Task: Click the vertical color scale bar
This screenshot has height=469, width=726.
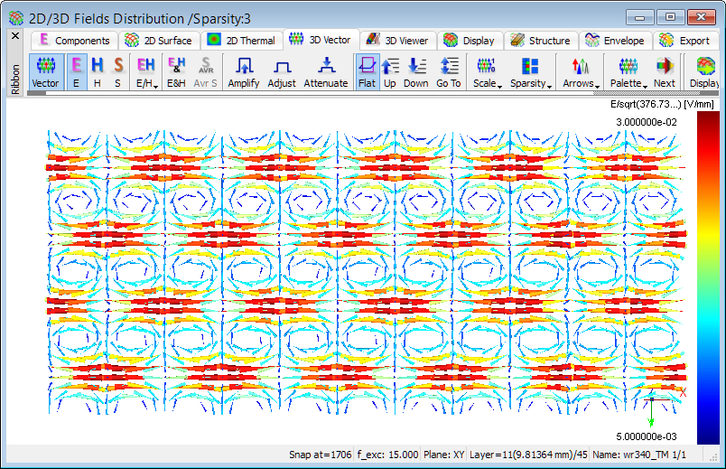Action: (709, 280)
